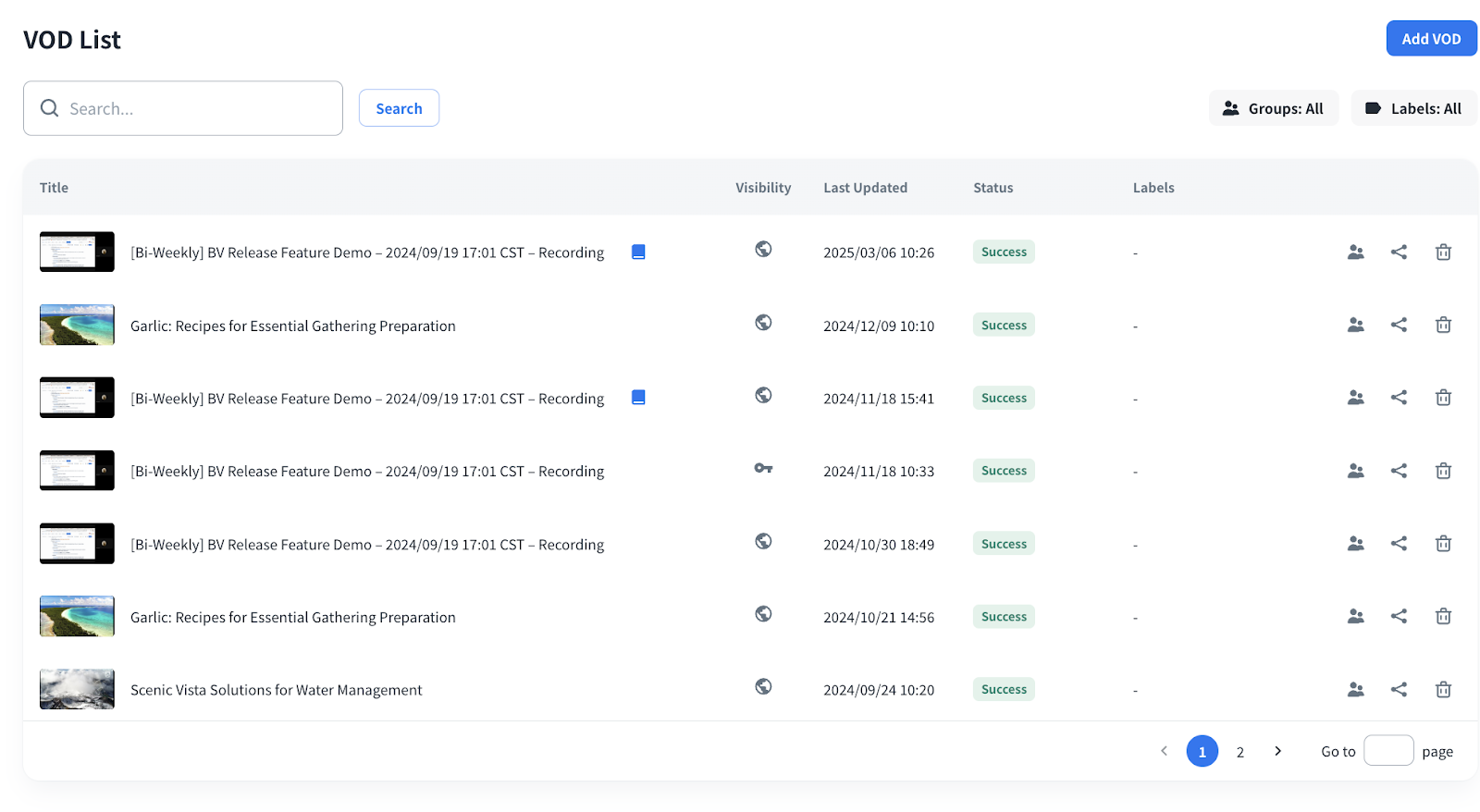Screen dimensions: 1480x812
Task: Focus the Go to page number box
Action: click(1387, 751)
